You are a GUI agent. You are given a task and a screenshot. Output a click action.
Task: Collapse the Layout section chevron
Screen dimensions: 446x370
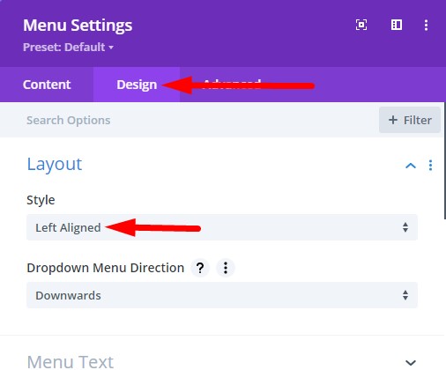pyautogui.click(x=411, y=166)
